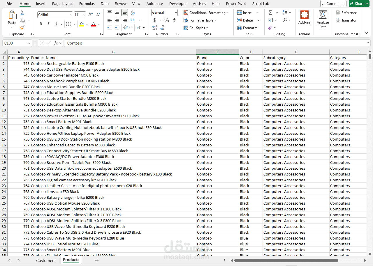Click the Insert Function fx icon
This screenshot has width=373, height=266.
click(x=56, y=43)
